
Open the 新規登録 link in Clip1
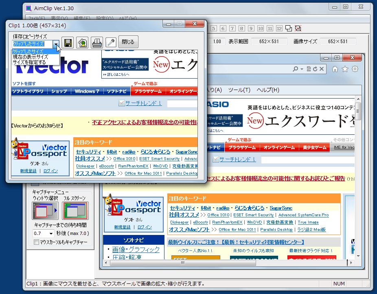coord(28,171)
